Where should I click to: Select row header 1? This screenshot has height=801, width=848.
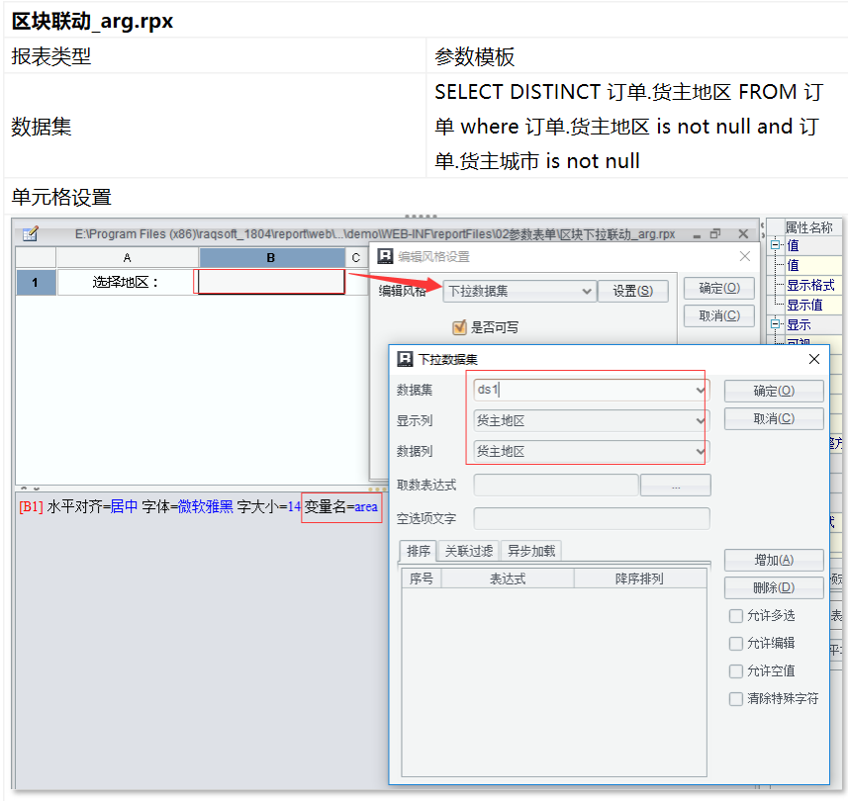pos(36,282)
